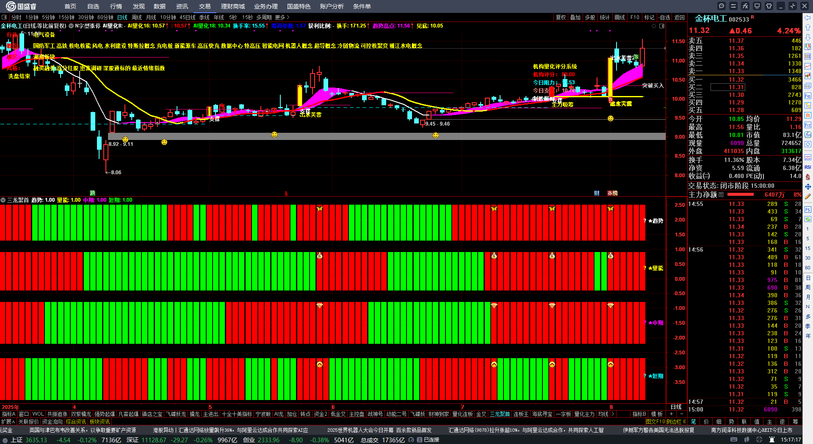Click the right arrow after 均线 tab
The width and height of the screenshot is (813, 444).
pos(613,414)
